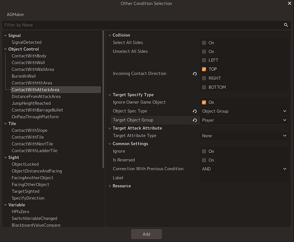Reset Target Object Group value

pyautogui.click(x=195, y=120)
